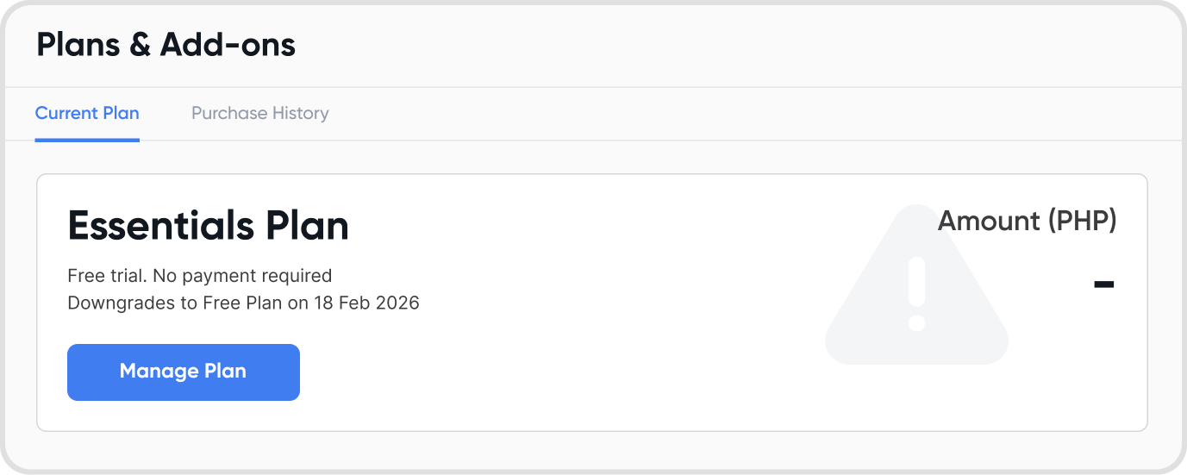
Task: Click the Amount (PHP) label
Action: [1027, 222]
